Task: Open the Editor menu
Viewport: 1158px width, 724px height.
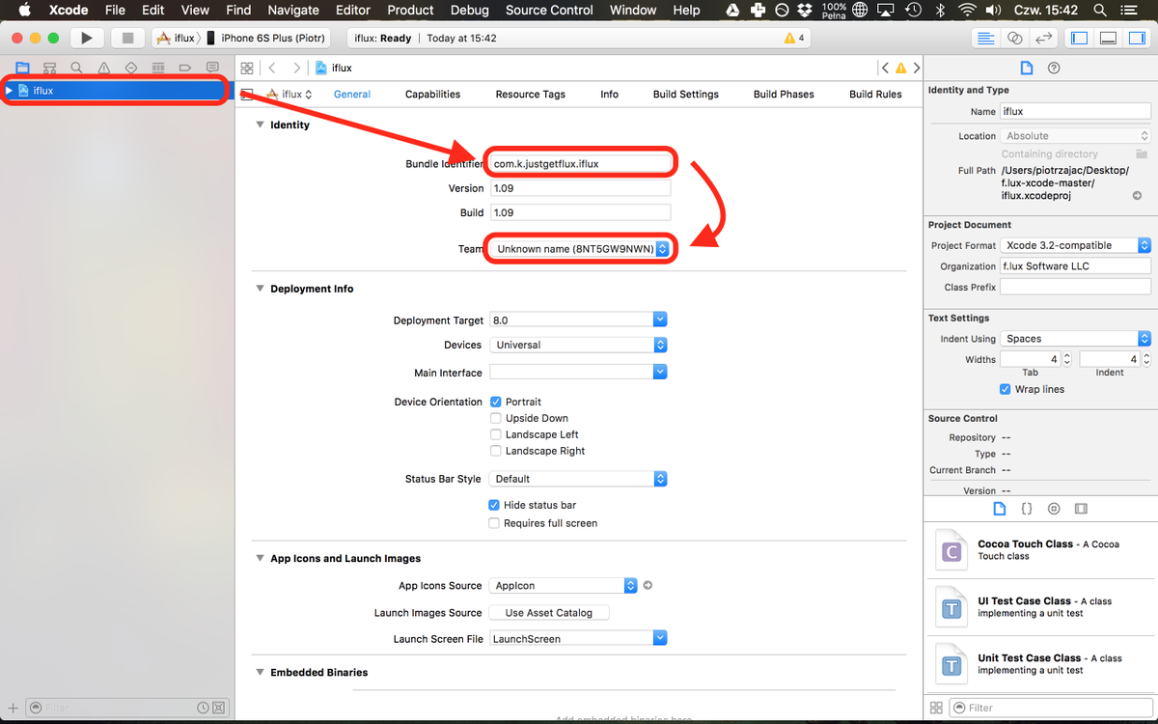Action: pyautogui.click(x=353, y=10)
